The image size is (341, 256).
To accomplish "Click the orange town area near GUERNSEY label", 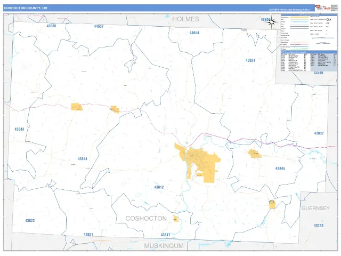I will coord(272,205).
